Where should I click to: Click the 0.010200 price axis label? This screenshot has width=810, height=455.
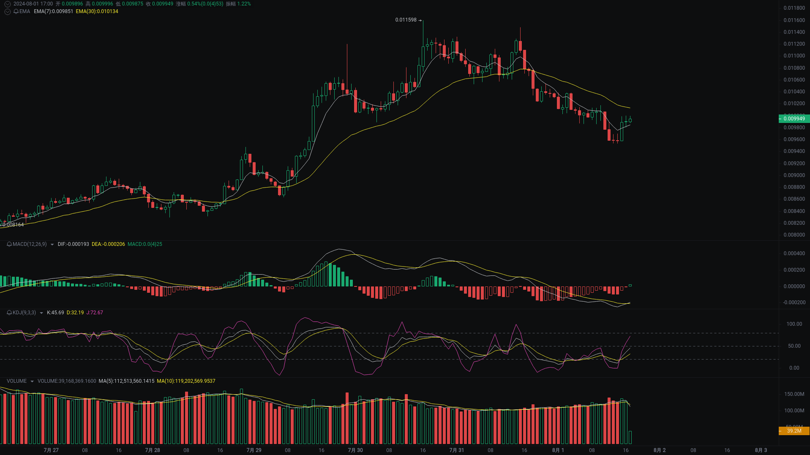click(794, 104)
